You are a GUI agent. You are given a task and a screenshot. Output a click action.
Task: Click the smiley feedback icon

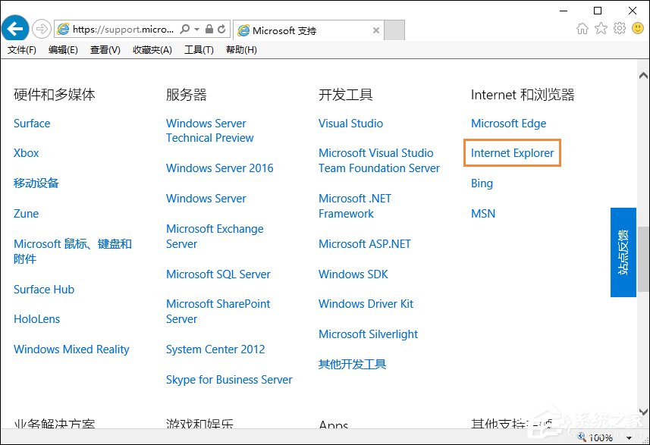(637, 29)
